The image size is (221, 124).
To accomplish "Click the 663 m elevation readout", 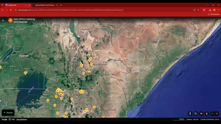I will click(x=217, y=120).
